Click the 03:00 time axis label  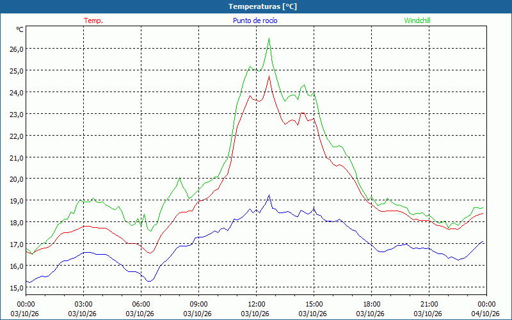[x=84, y=305]
